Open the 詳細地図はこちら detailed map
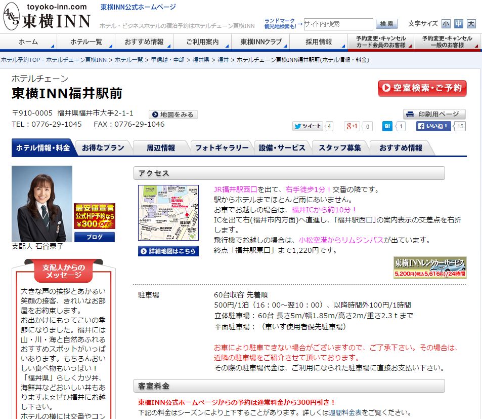 (x=168, y=251)
